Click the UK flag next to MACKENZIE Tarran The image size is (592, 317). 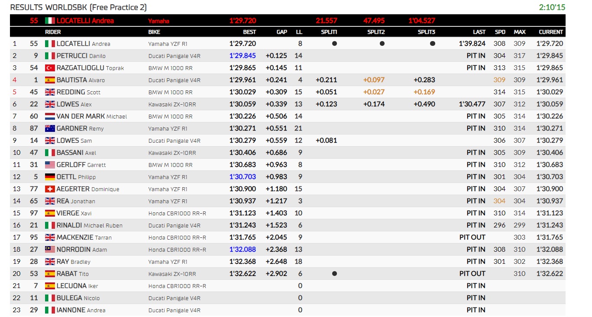click(x=50, y=237)
